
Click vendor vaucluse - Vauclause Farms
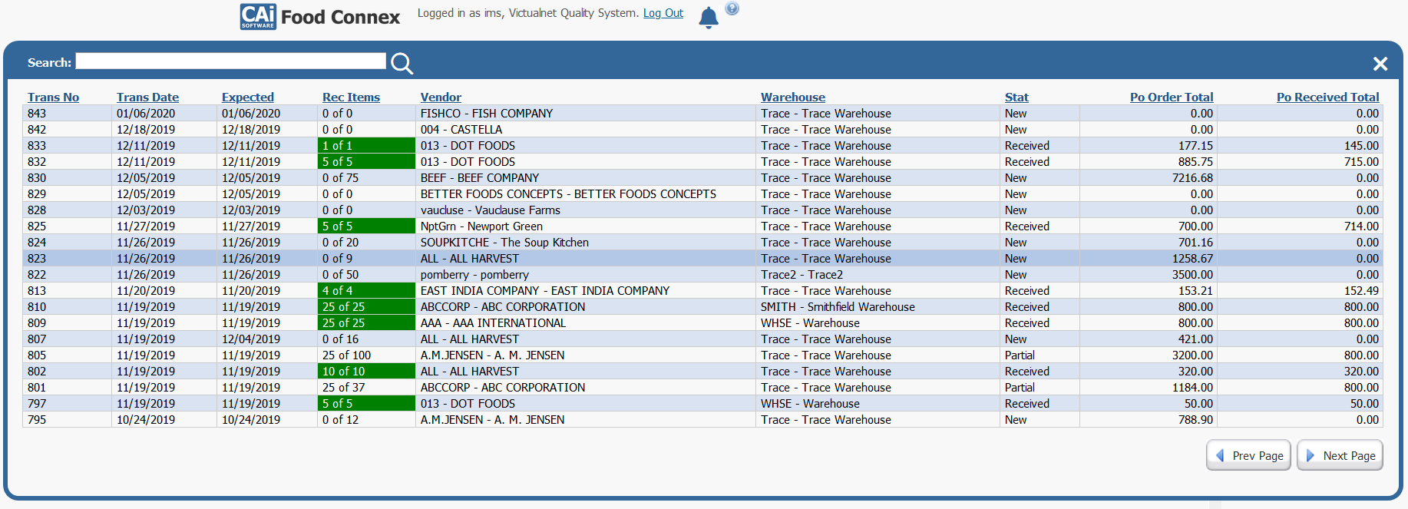(x=491, y=210)
